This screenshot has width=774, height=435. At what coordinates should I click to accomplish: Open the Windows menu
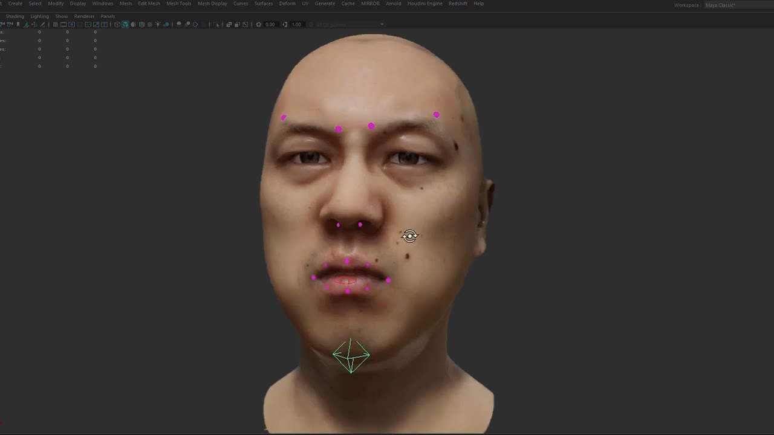click(102, 4)
